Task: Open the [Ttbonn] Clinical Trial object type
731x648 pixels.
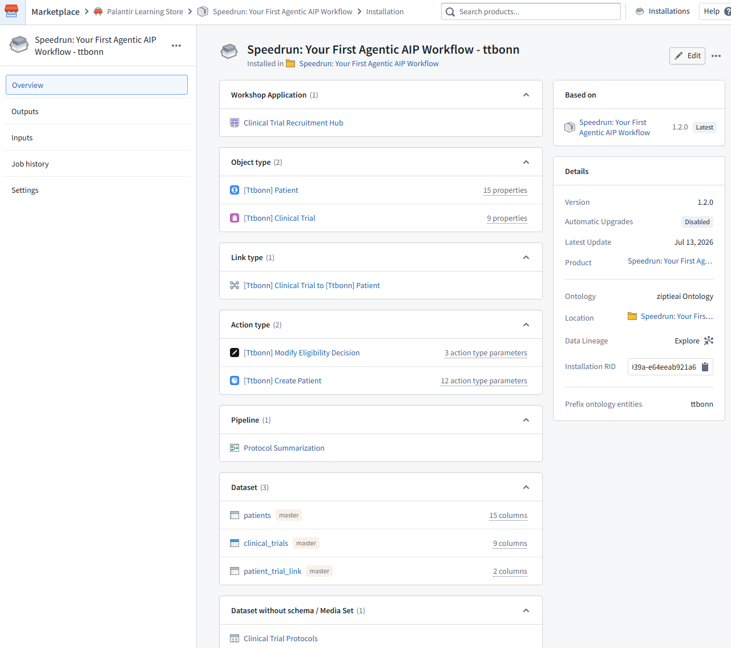Action: click(x=279, y=218)
